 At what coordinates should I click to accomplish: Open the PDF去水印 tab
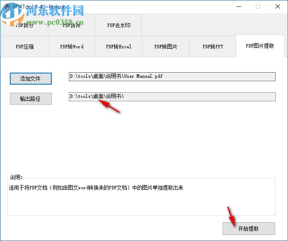pyautogui.click(x=119, y=25)
